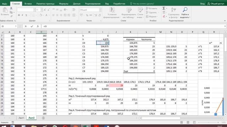
Task: Click the increase decimal places icon
Action: (96, 15)
